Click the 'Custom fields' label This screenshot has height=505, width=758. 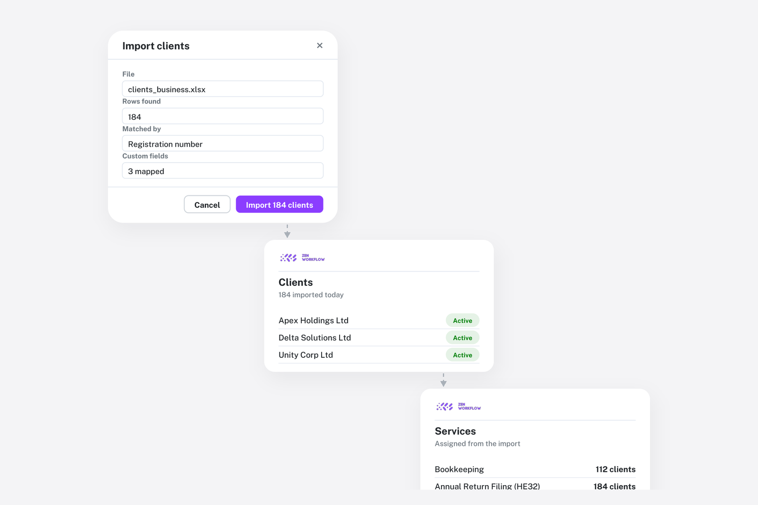pos(145,156)
